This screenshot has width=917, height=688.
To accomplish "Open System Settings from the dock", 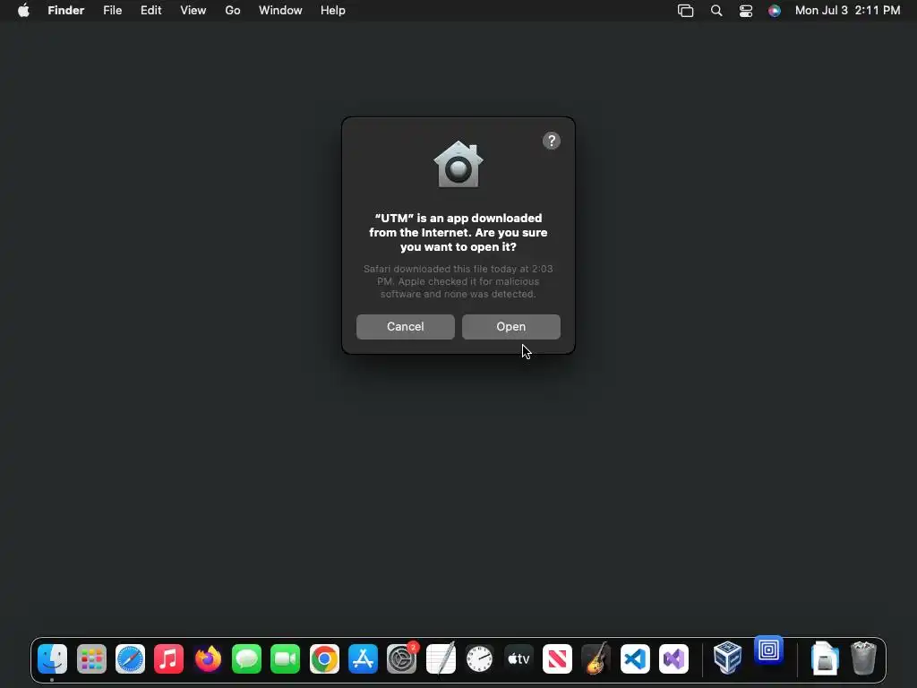I will [x=402, y=658].
